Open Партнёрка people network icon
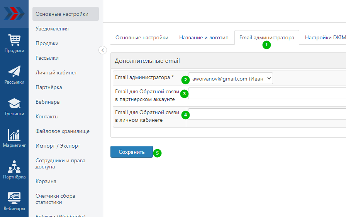This screenshot has height=217, width=346. (14, 167)
